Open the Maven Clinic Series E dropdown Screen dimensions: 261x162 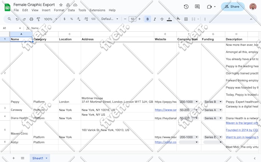pos(213,137)
